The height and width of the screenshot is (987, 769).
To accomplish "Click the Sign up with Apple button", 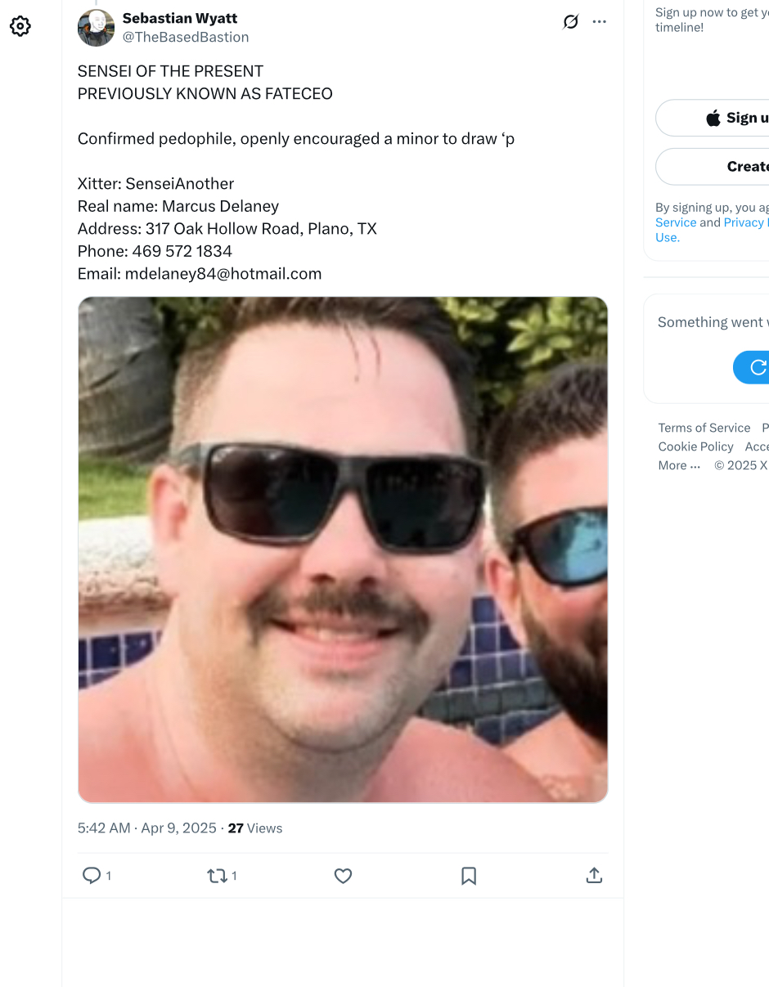I will (x=713, y=118).
